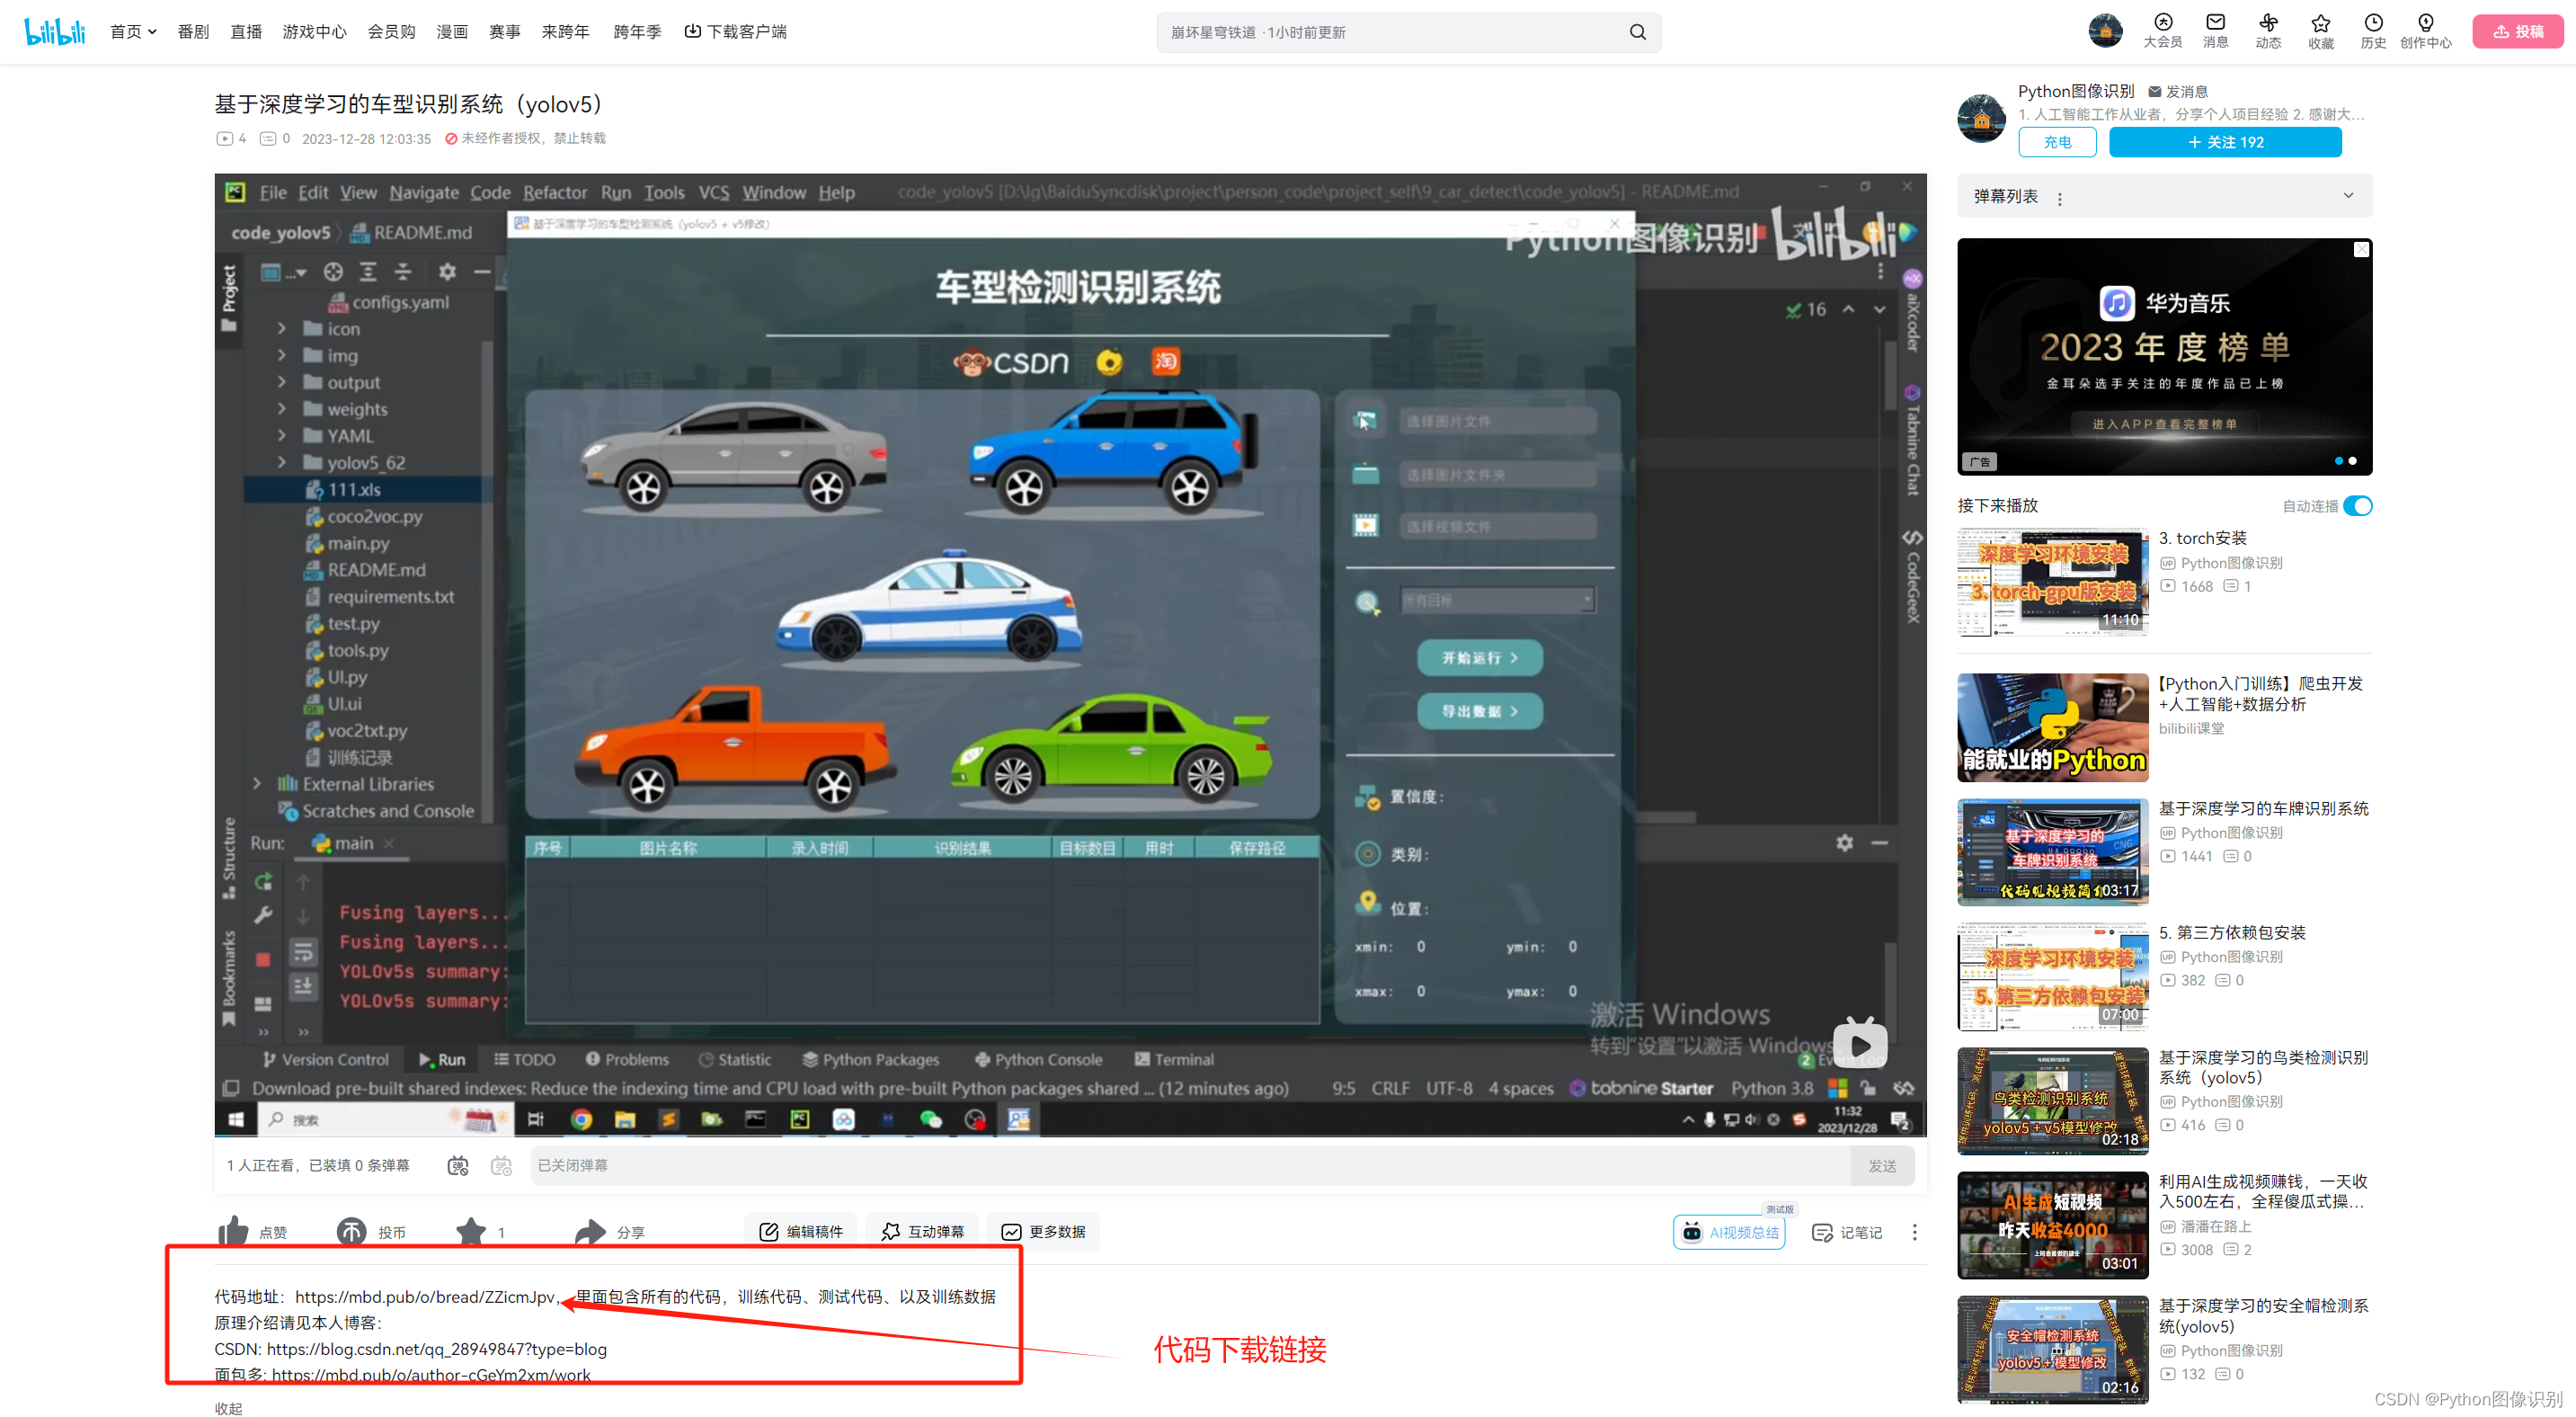The height and width of the screenshot is (1417, 2576).
Task: Open the 面包多 author work link
Action: click(x=431, y=1374)
